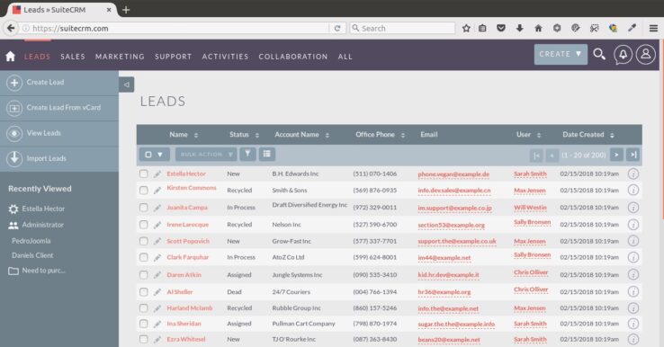This screenshot has height=347, width=664.
Task: Open the browser hamburger menu
Action: coord(653,29)
